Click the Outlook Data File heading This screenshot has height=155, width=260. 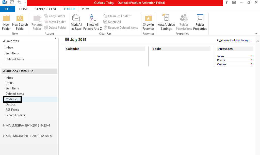pyautogui.click(x=19, y=71)
